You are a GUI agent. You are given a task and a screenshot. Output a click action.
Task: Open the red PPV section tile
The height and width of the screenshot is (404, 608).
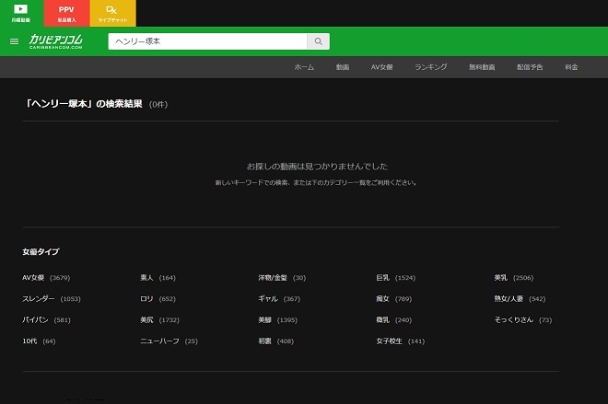point(66,13)
